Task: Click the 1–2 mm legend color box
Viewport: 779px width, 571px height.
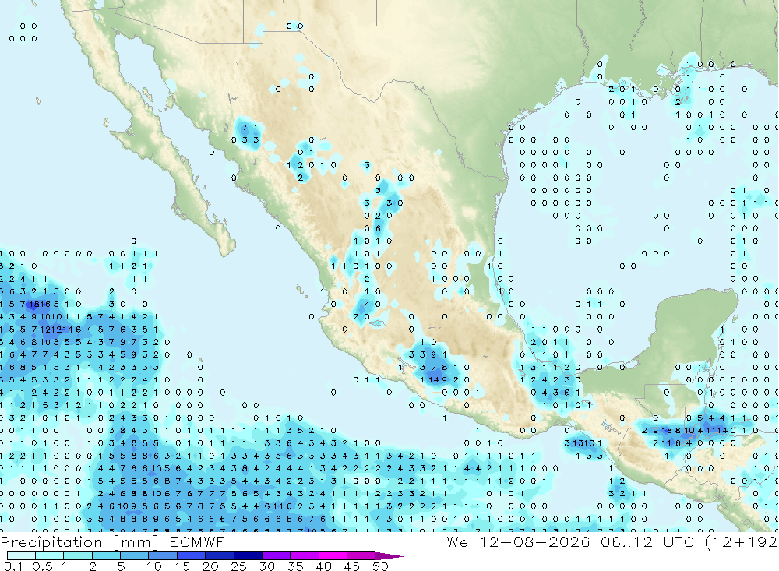Action: [77, 555]
